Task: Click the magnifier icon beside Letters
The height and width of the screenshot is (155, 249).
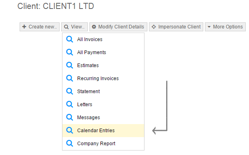Action: [69, 104]
